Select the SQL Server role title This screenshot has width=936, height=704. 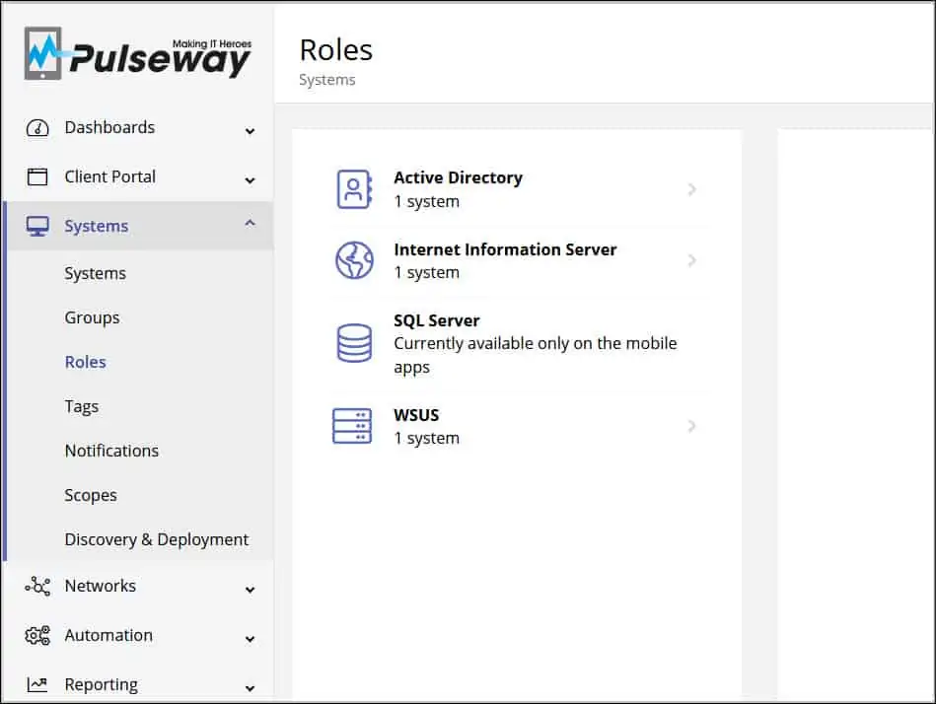point(436,321)
